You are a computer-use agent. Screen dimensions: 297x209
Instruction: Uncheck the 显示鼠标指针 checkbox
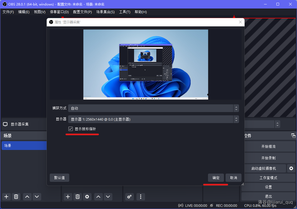pos(70,129)
